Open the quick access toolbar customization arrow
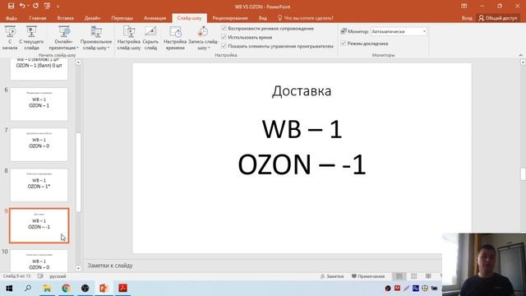 coord(58,7)
